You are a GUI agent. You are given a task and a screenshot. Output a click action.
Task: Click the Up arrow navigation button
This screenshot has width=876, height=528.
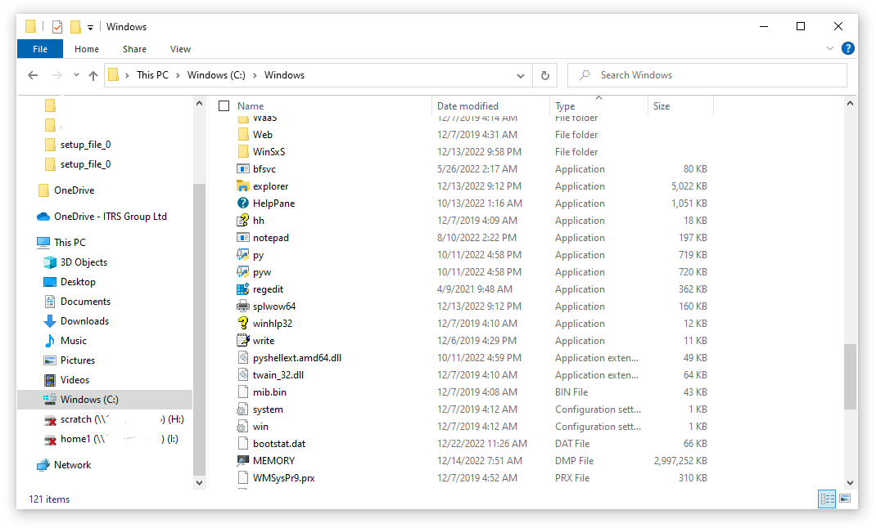93,75
